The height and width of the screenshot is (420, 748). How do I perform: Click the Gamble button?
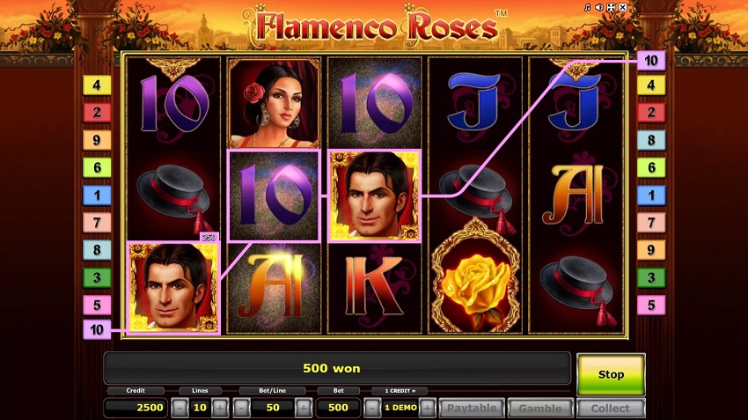pos(540,408)
